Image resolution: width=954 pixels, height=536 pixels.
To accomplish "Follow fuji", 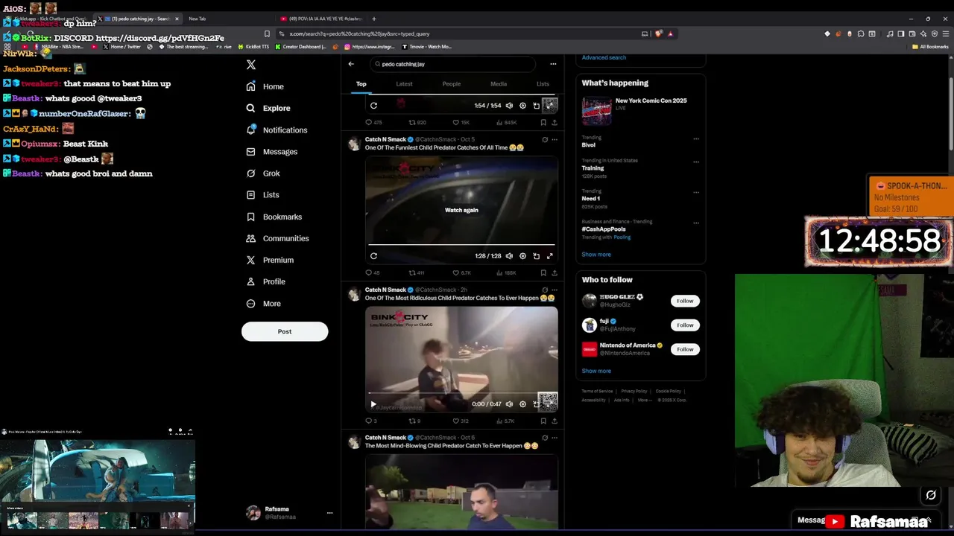I will tap(685, 325).
